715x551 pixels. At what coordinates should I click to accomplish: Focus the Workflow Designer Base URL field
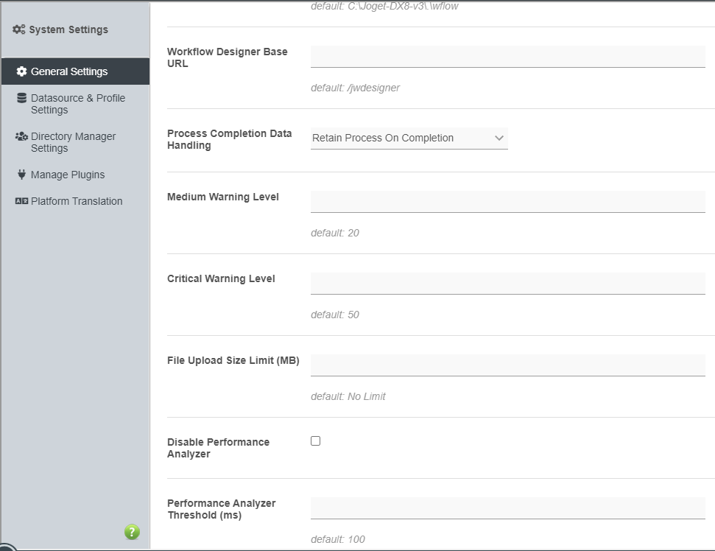pos(507,57)
